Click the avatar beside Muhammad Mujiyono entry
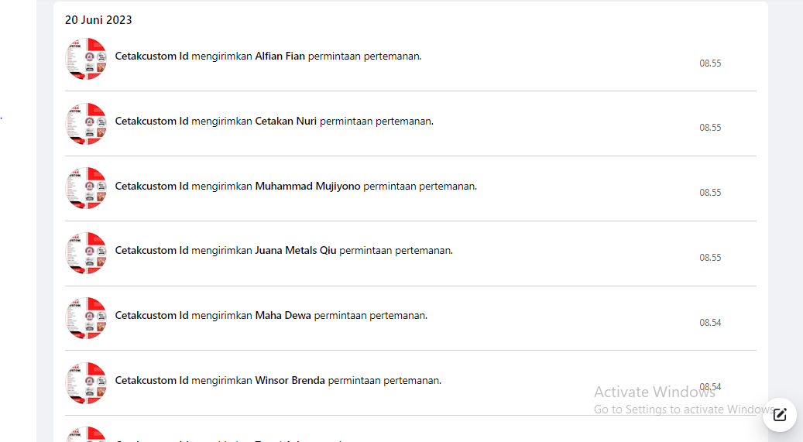 86,188
